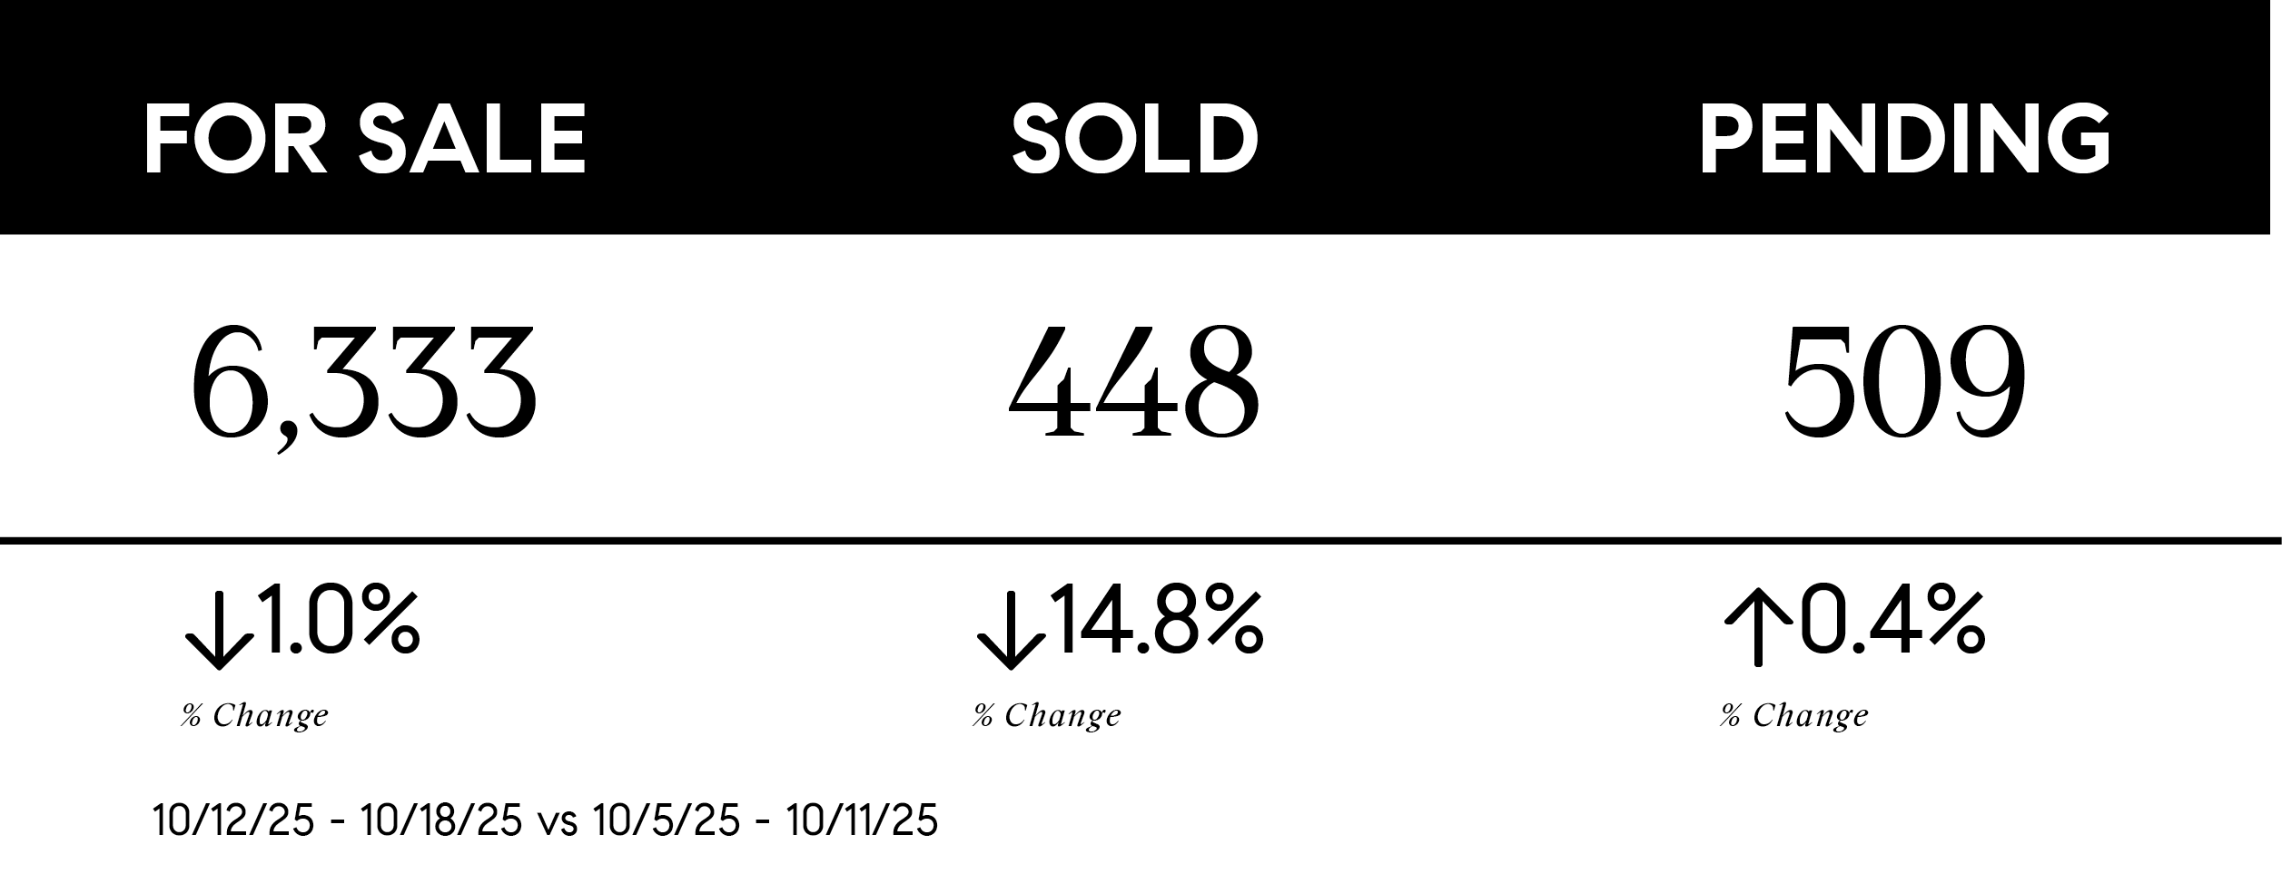This screenshot has width=2282, height=874.
Task: Click the 448 sold count
Action: 1135,384
